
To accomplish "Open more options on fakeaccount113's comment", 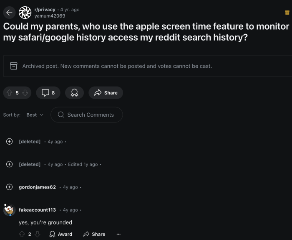I will point(118,234).
